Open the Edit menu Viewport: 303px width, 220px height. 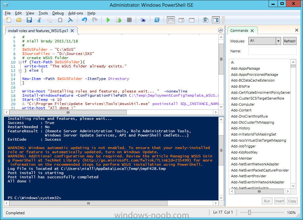18,13
